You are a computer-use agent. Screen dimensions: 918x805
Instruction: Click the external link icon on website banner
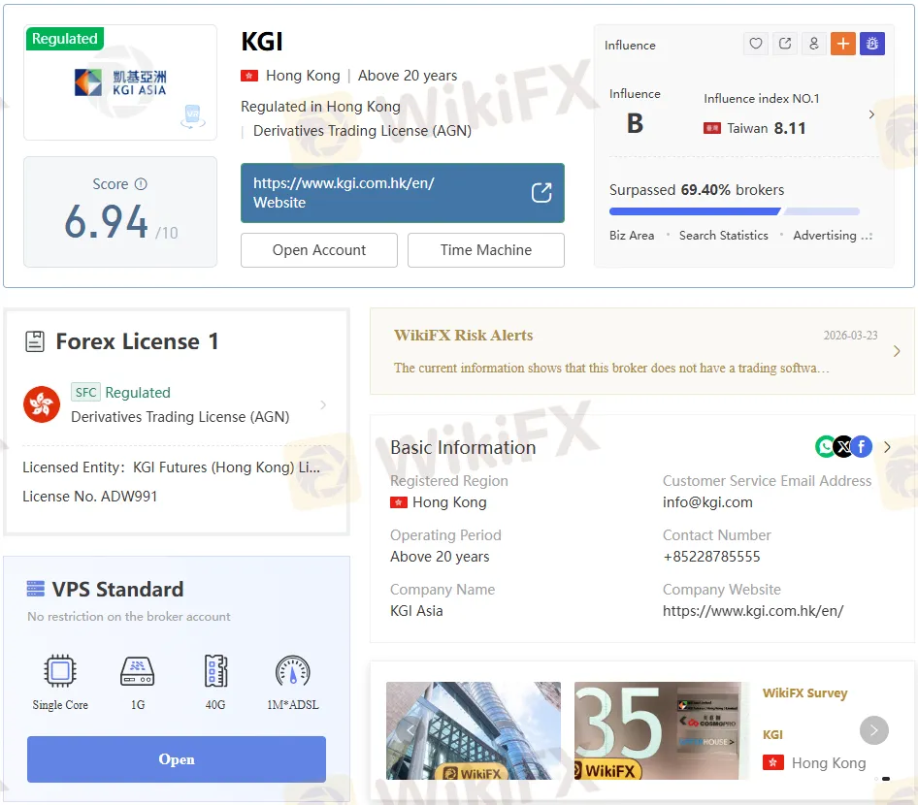pyautogui.click(x=541, y=192)
